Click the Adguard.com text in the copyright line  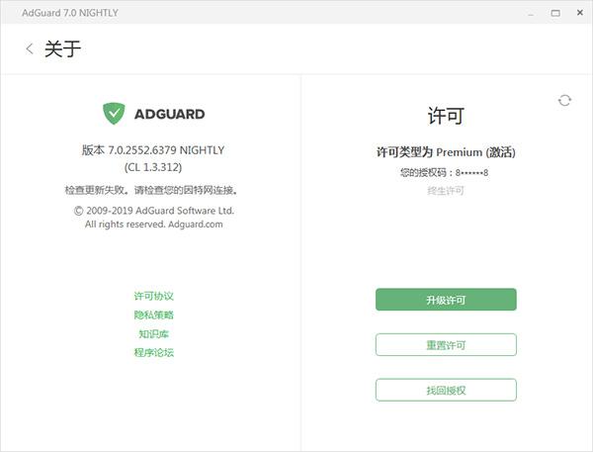coord(196,225)
